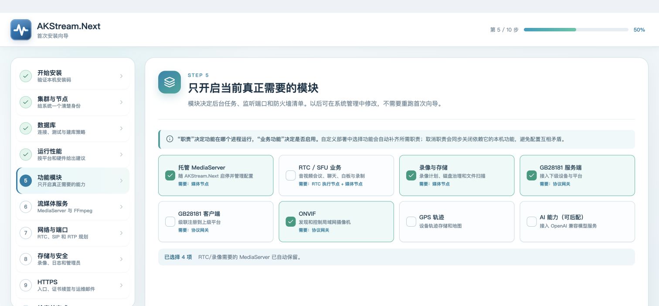Viewport: 659px width, 306px height.
Task: Open the 运行性能 step
Action: (x=73, y=154)
